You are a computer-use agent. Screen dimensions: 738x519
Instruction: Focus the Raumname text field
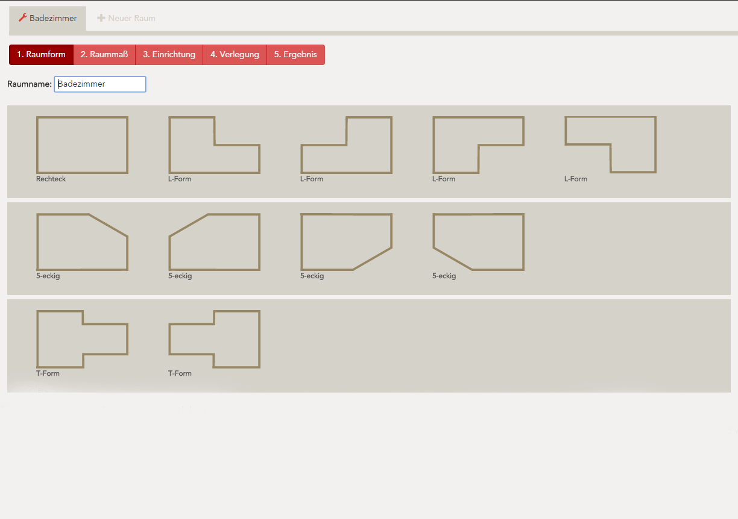[100, 84]
